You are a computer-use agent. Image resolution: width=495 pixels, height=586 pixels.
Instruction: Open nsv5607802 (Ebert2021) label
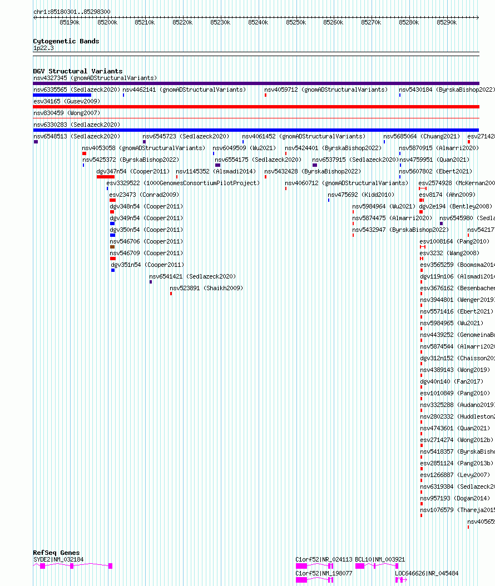click(x=435, y=171)
